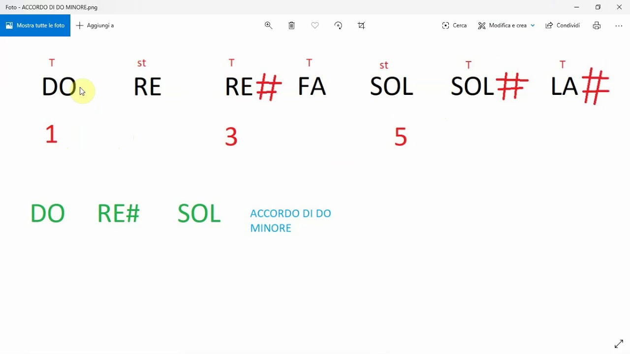This screenshot has height=354, width=630.
Task: Click the RE# note in the top row
Action: [x=253, y=87]
